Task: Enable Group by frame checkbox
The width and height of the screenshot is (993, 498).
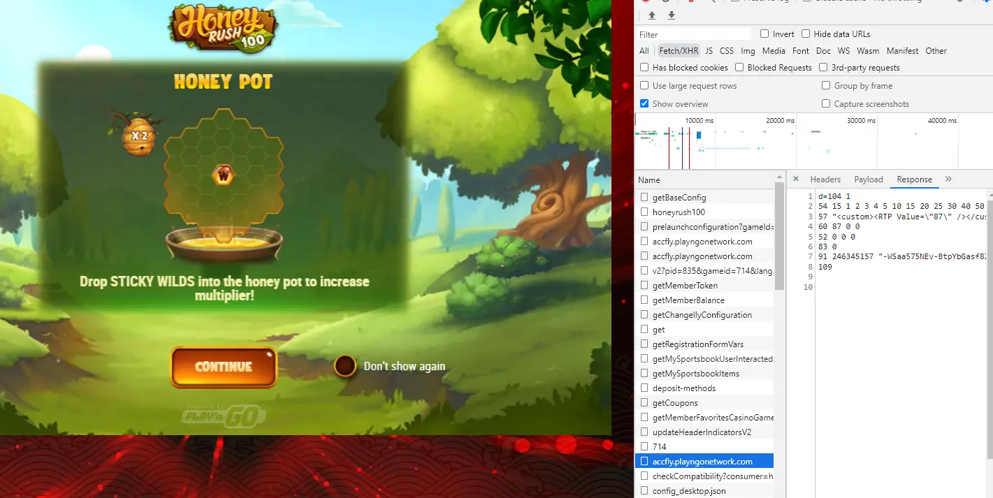Action: (826, 85)
